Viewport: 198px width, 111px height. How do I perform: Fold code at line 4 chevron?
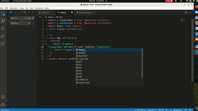(46, 29)
